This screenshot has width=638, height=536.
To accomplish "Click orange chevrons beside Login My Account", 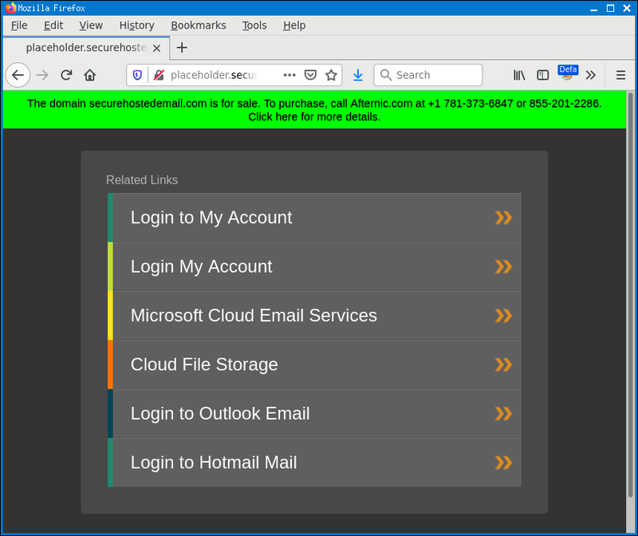I will (x=503, y=266).
